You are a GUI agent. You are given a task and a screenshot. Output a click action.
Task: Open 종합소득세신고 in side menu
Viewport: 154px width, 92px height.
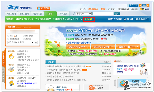point(24,65)
